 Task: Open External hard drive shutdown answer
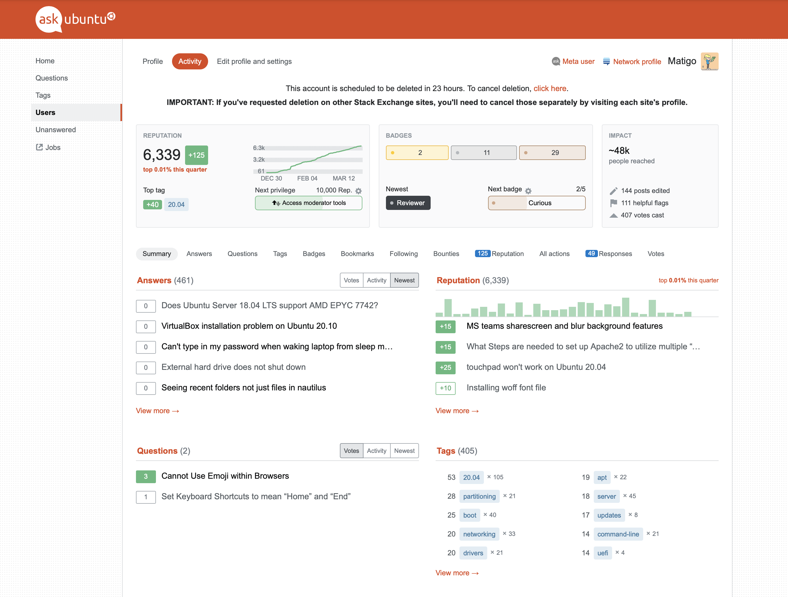click(233, 367)
